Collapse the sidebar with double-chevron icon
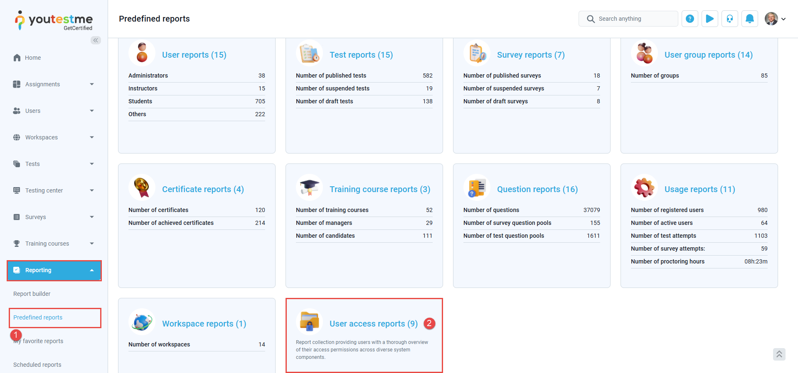Viewport: 798px width, 373px height. click(x=96, y=40)
